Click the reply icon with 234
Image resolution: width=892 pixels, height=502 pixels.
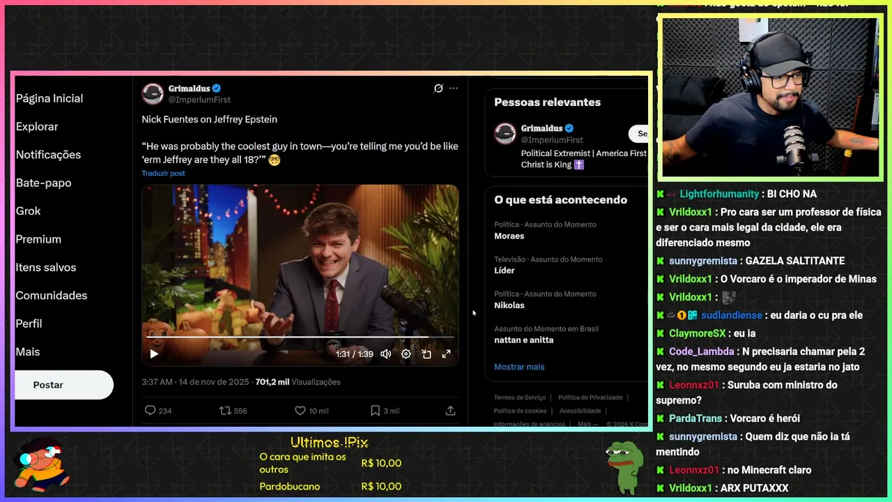pos(157,411)
